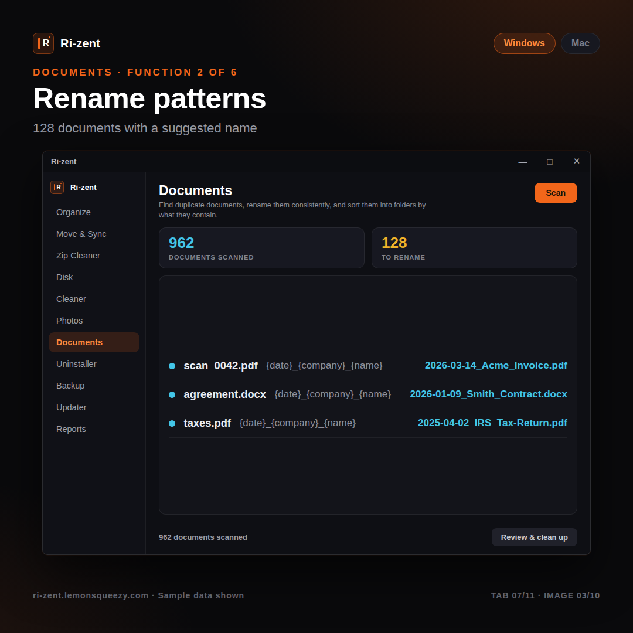Go to Photos in the sidebar
633x633 pixels.
click(94, 321)
